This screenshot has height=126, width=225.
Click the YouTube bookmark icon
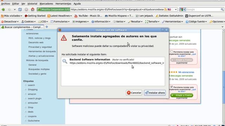click(76, 16)
